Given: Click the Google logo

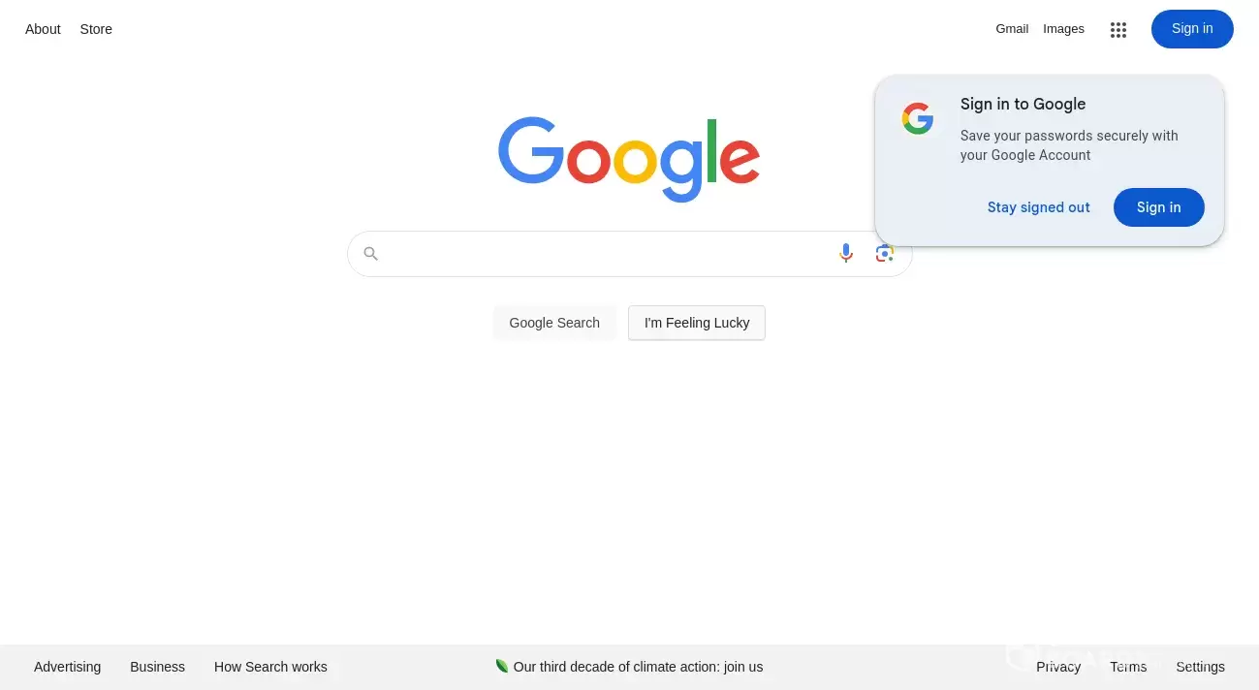Looking at the screenshot, I should click(x=629, y=159).
